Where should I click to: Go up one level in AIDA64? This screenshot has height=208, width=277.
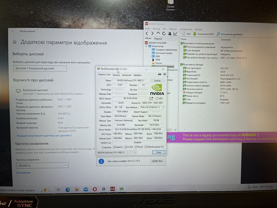(x=158, y=33)
